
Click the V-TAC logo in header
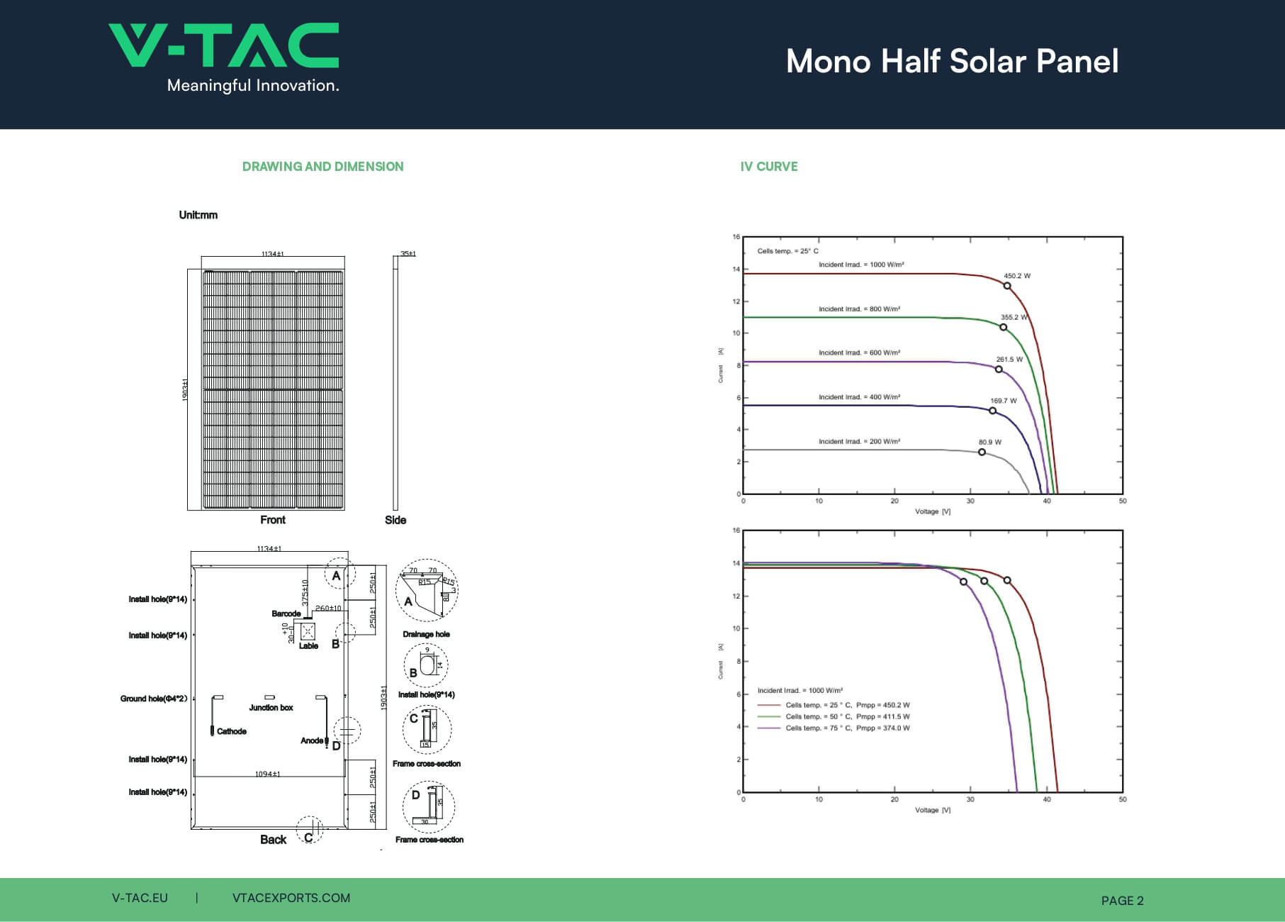point(224,57)
